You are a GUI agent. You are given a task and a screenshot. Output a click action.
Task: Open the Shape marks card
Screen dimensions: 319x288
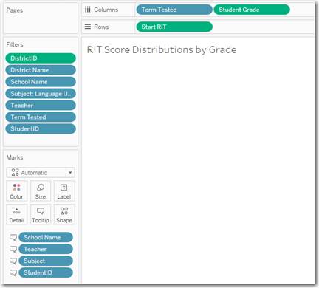(64, 214)
